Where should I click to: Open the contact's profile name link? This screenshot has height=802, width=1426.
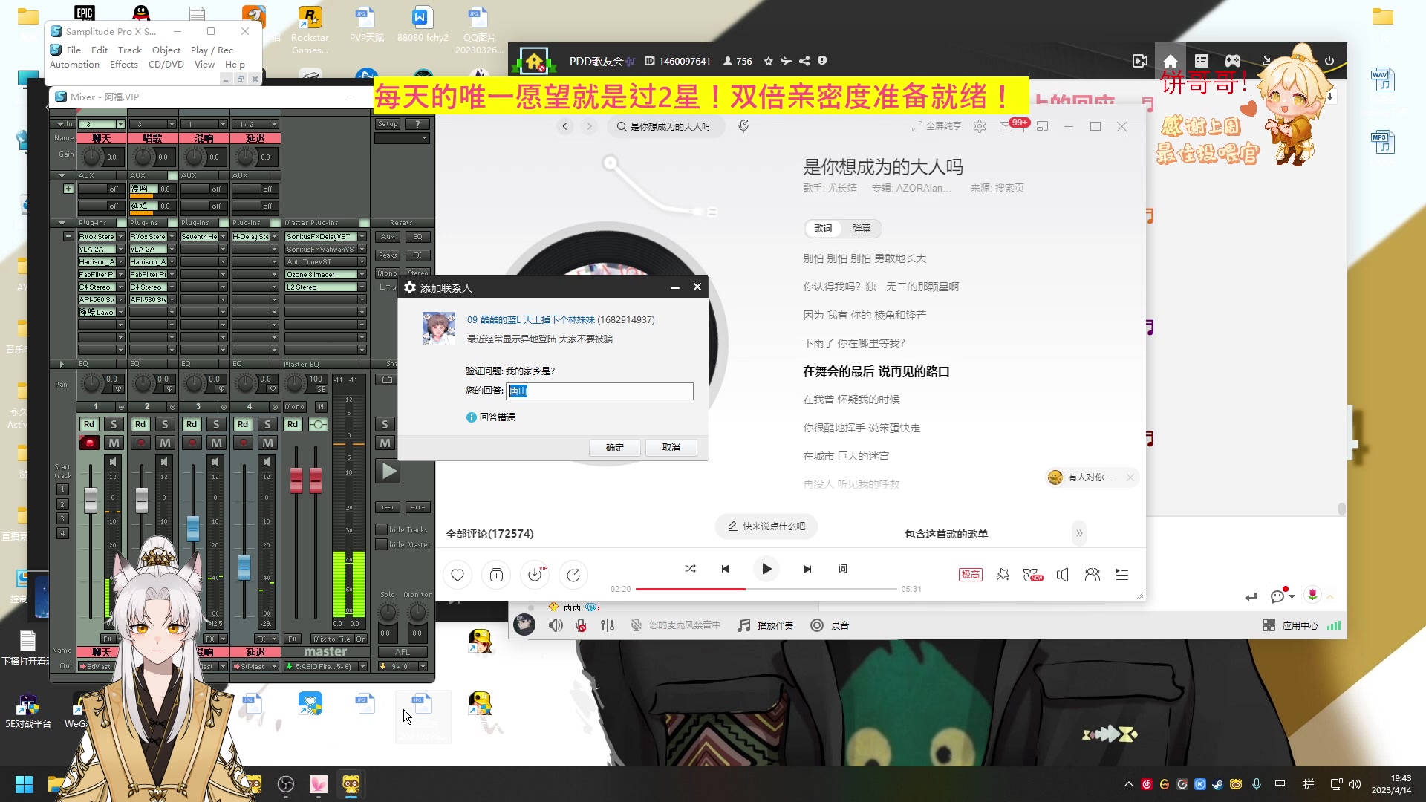(x=531, y=320)
